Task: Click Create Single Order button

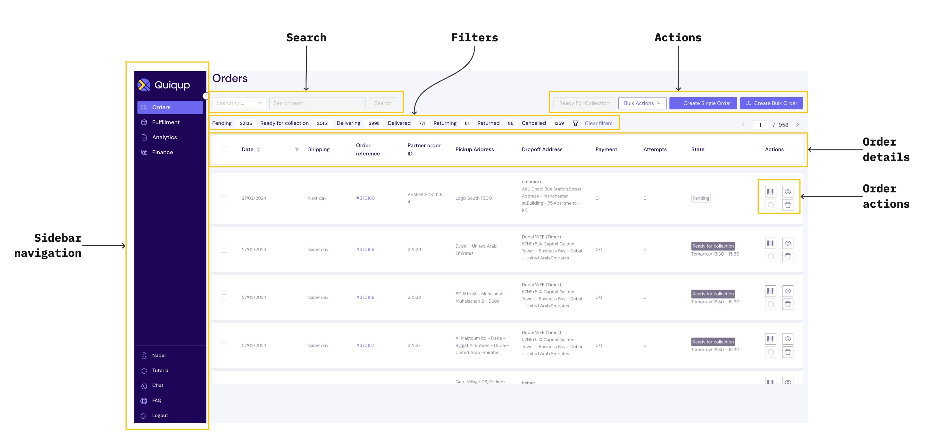Action: [x=703, y=103]
